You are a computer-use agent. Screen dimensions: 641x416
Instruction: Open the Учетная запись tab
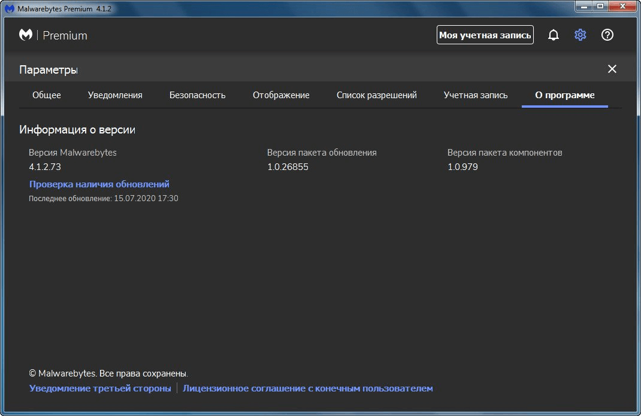476,95
